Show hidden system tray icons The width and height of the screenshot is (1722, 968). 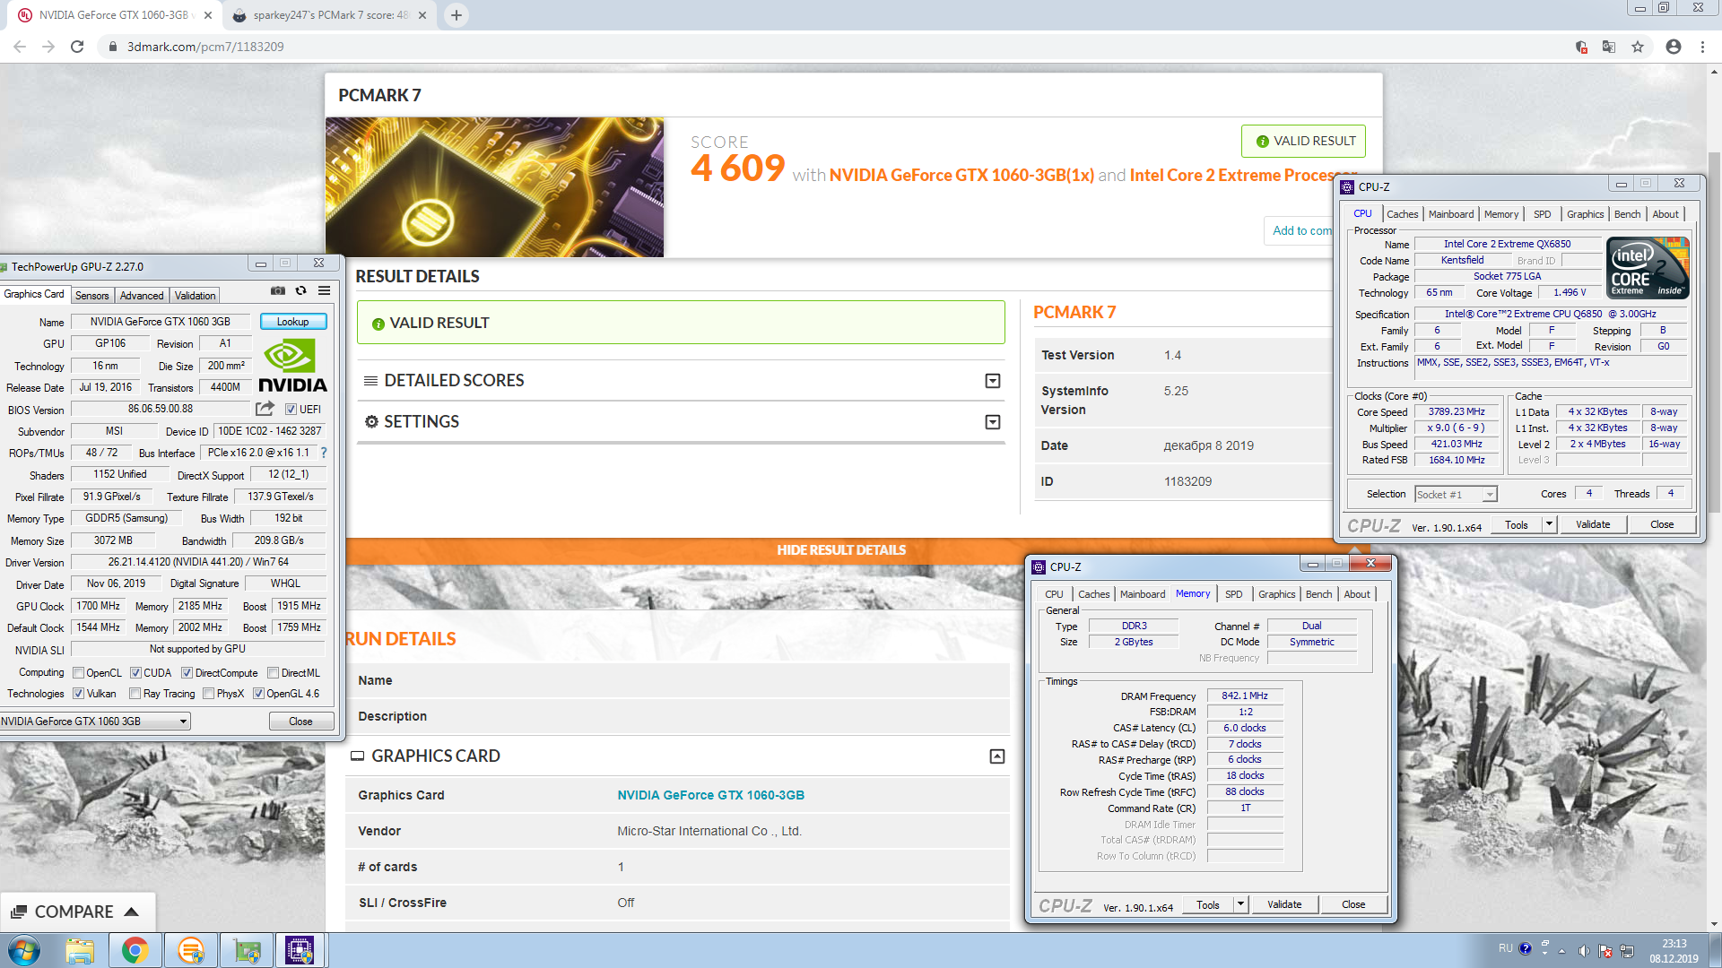[x=1561, y=951]
